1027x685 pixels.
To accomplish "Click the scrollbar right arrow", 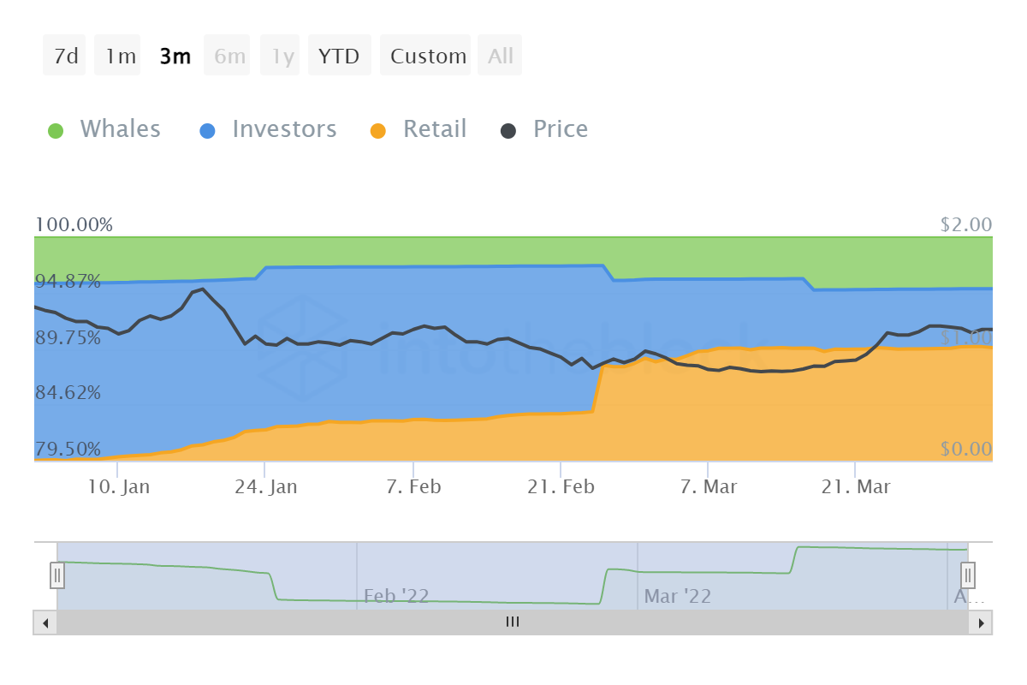I will pyautogui.click(x=980, y=622).
